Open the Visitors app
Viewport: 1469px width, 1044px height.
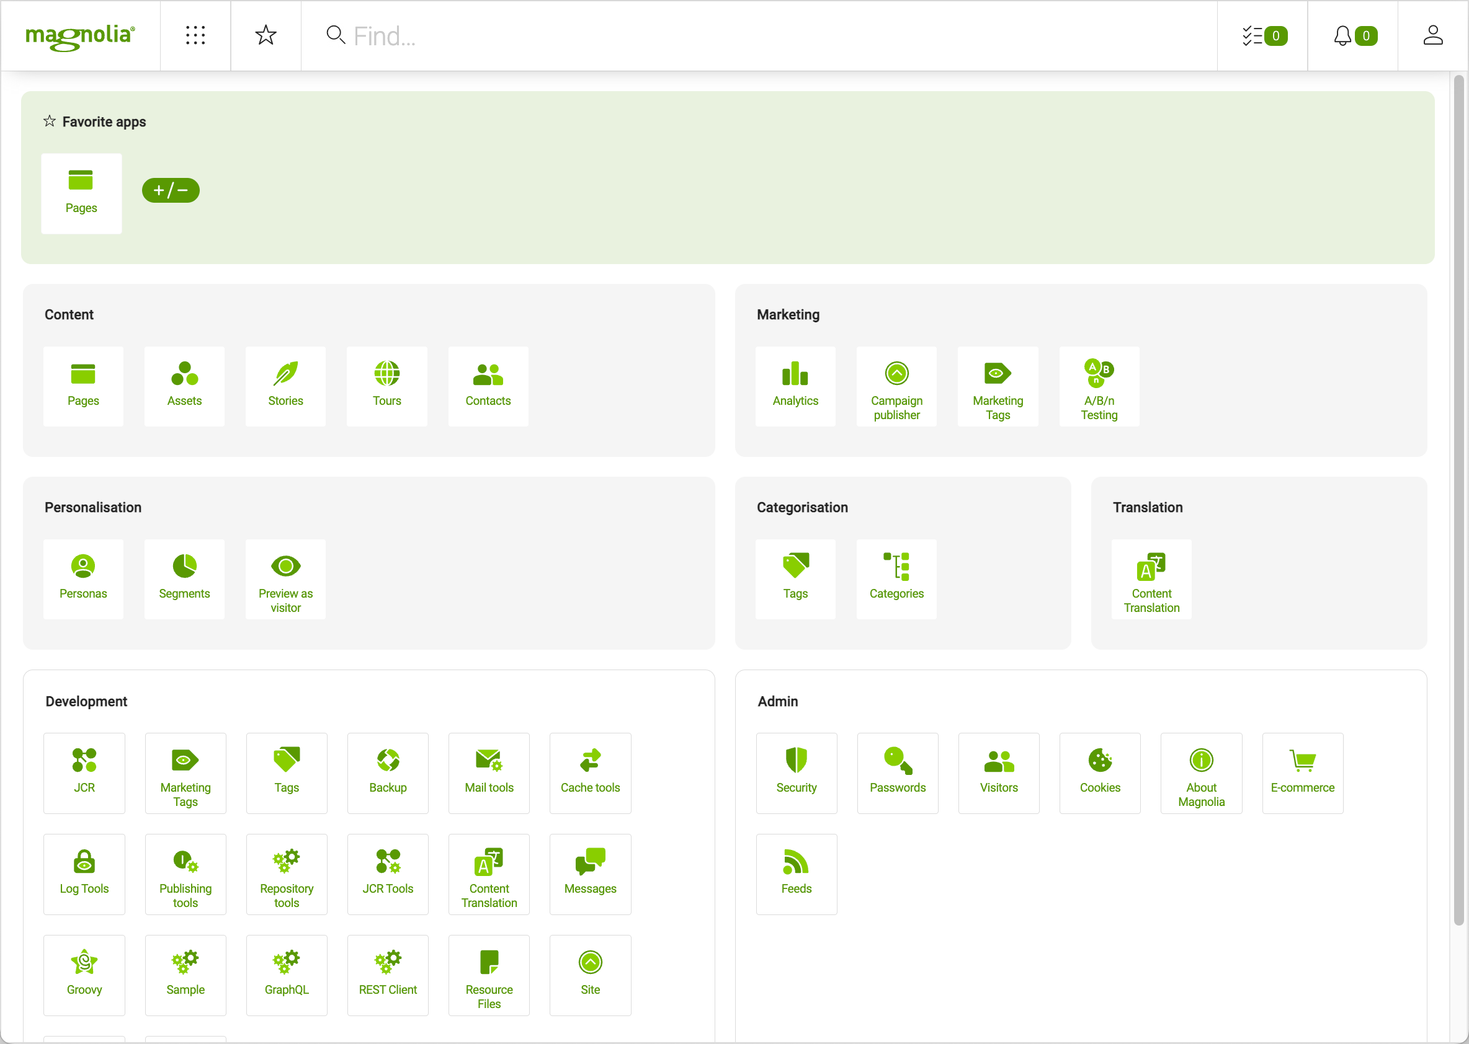(x=999, y=773)
